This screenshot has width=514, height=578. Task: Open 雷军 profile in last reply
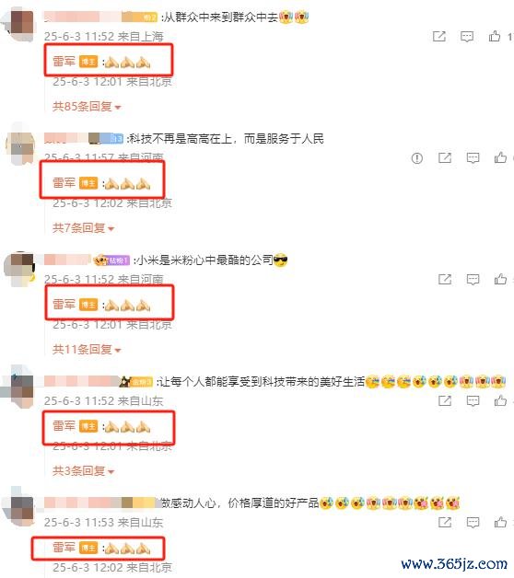[64, 548]
